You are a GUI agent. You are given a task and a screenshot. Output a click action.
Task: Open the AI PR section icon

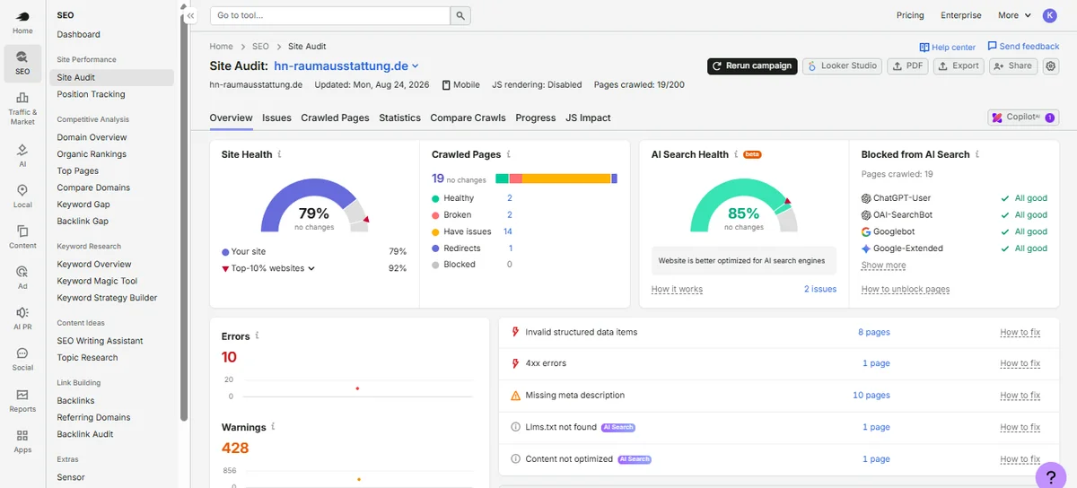[22, 318]
